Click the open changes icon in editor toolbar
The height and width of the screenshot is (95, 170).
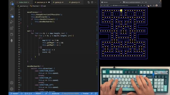click(88, 2)
